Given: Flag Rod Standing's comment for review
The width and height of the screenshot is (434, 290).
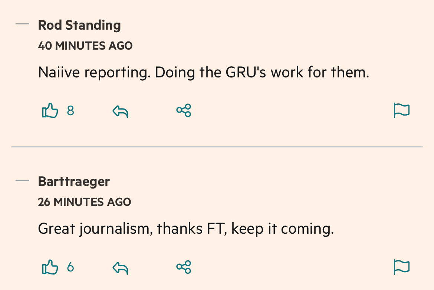Looking at the screenshot, I should pyautogui.click(x=401, y=111).
